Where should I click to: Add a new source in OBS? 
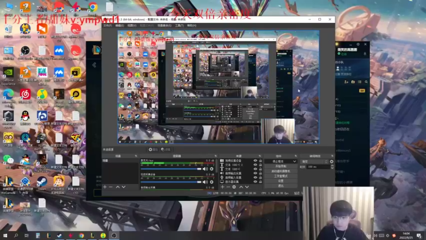coord(223,187)
